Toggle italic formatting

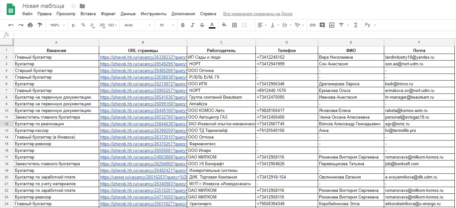(192, 25)
